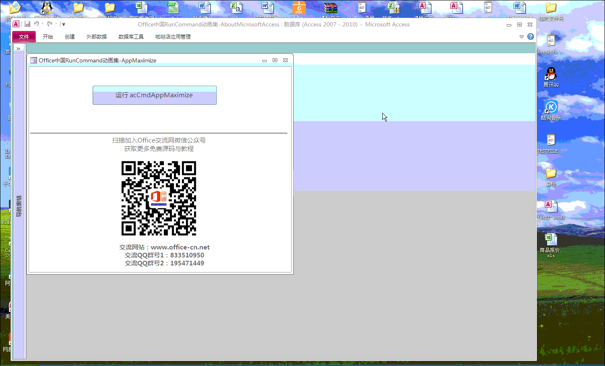Select the WinRAR archive desktop icon
This screenshot has width=605, height=366.
click(x=331, y=8)
